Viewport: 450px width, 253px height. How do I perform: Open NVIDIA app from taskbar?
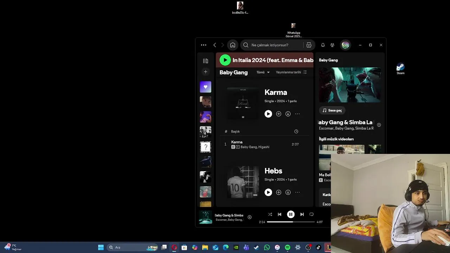[x=236, y=247]
